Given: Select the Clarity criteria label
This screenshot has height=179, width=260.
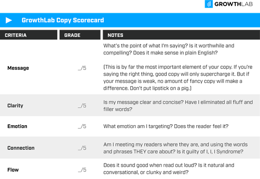Looking at the screenshot, I should pyautogui.click(x=15, y=106).
